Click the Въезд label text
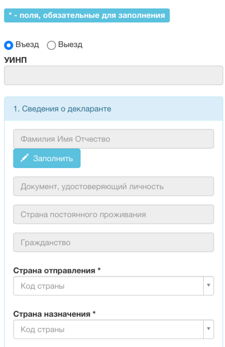The width and height of the screenshot is (225, 347). pos(27,44)
